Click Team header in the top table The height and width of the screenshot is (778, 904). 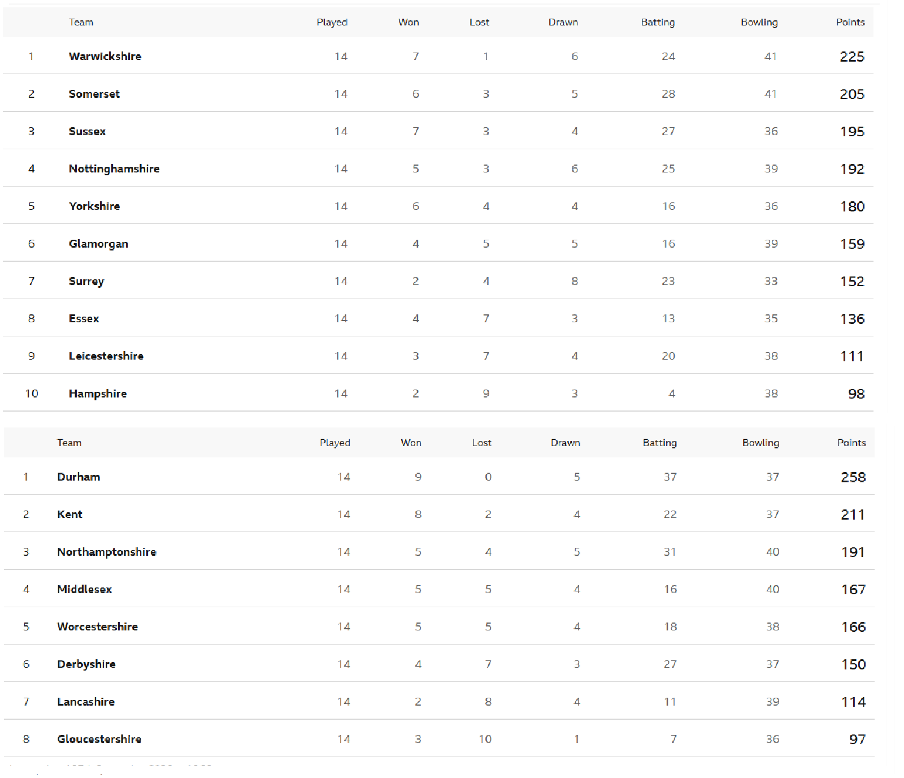point(81,22)
